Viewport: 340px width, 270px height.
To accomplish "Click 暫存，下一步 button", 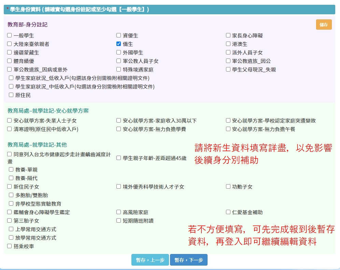I will point(188,260).
